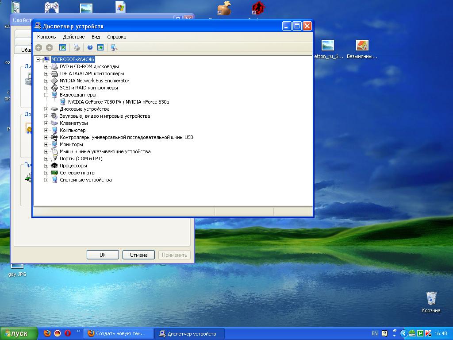
Task: Open the Справка menu
Action: coord(117,37)
